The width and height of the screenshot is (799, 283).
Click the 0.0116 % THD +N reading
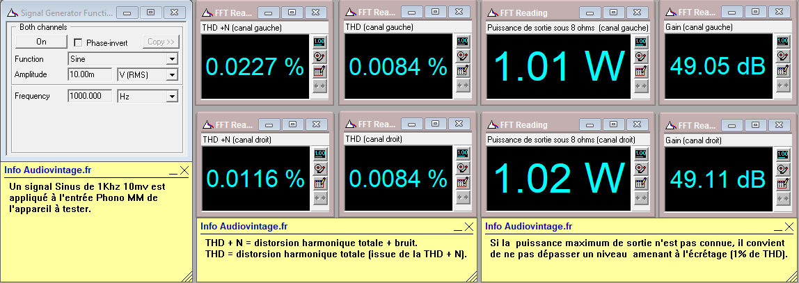[255, 179]
